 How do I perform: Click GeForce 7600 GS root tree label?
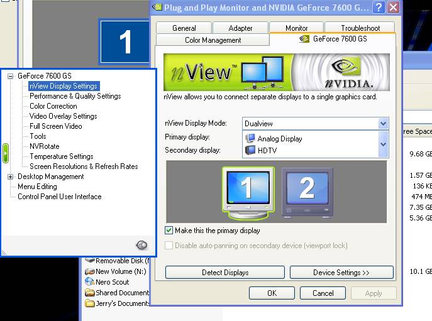(x=45, y=76)
